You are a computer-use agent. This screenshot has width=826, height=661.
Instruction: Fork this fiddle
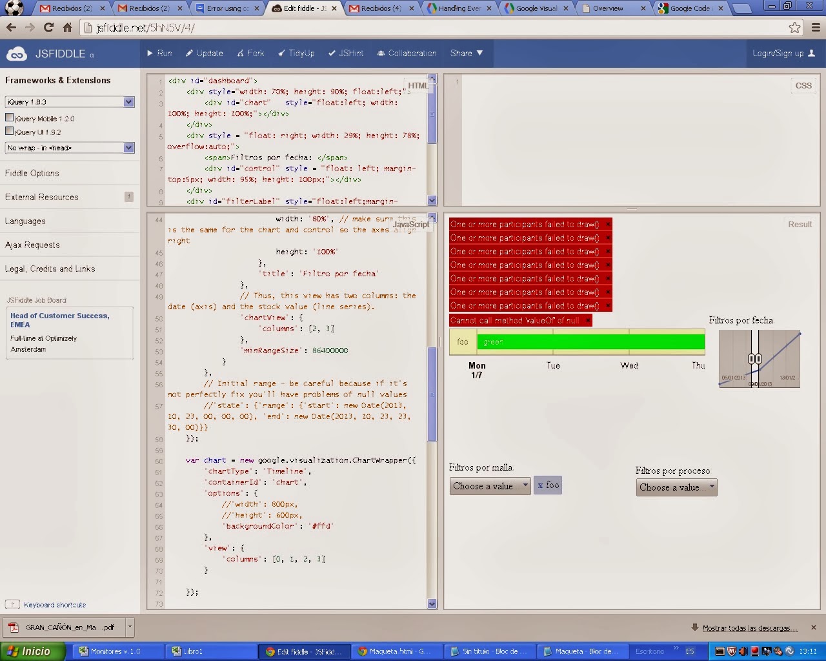coord(250,53)
